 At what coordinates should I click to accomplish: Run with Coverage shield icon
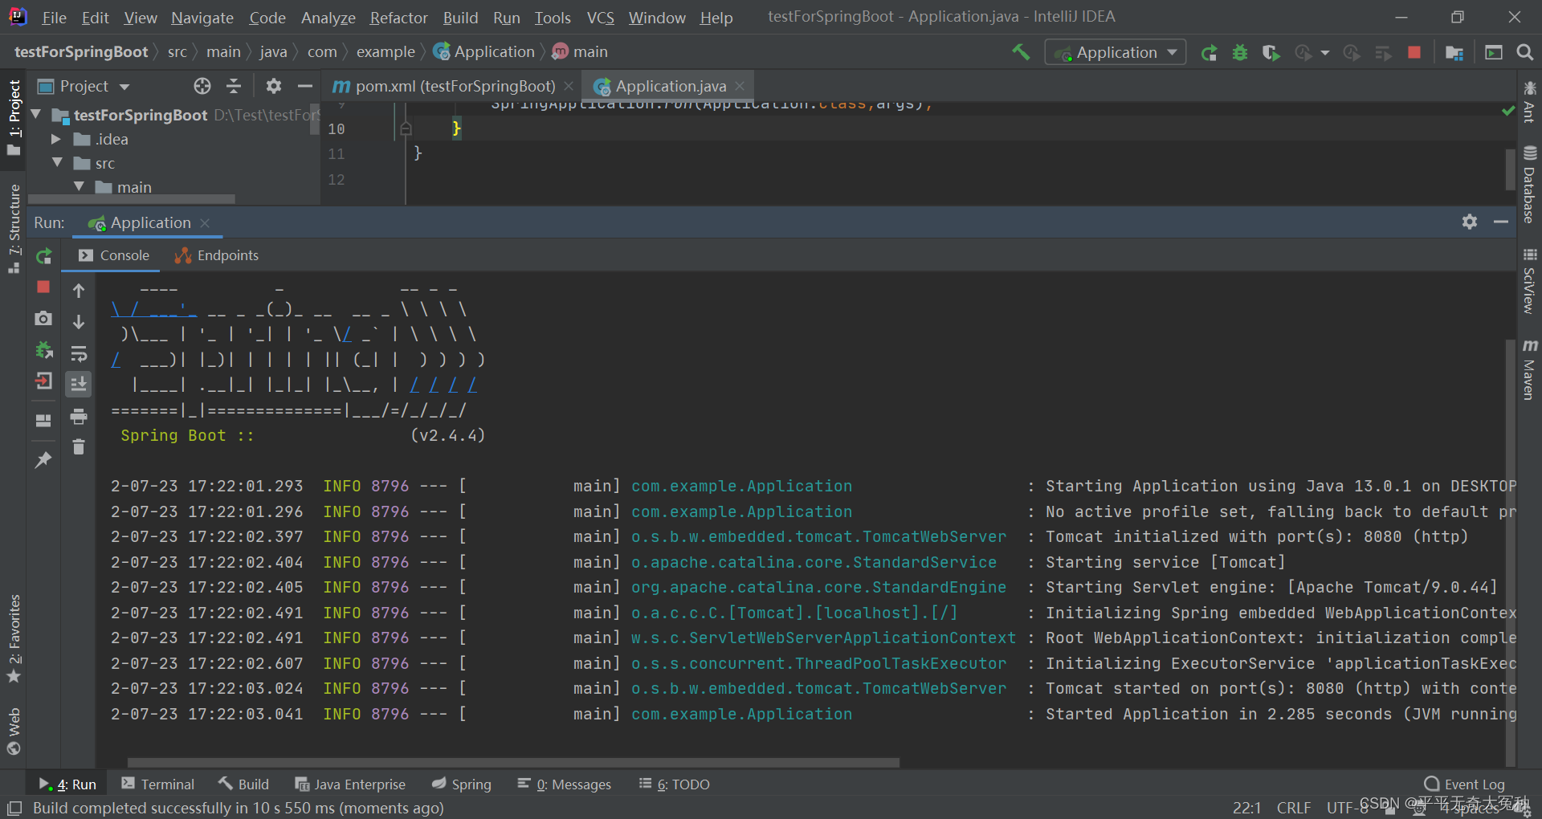(1271, 53)
